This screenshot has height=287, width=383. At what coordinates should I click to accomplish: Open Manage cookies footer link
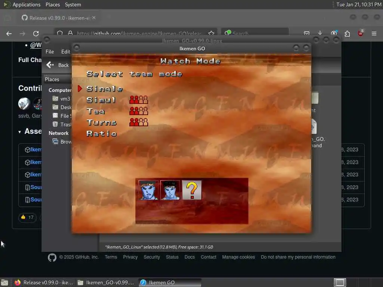pyautogui.click(x=238, y=257)
